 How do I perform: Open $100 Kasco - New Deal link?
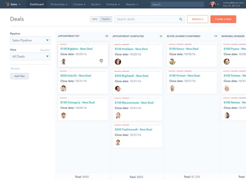184,49
